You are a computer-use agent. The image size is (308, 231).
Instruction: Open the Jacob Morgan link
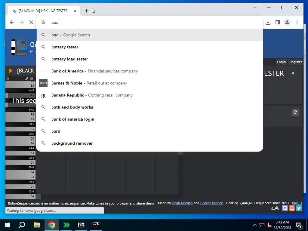182,203
